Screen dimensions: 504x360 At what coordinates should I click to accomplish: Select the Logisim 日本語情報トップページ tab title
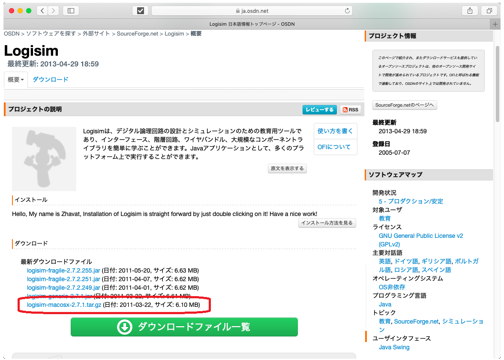(252, 24)
